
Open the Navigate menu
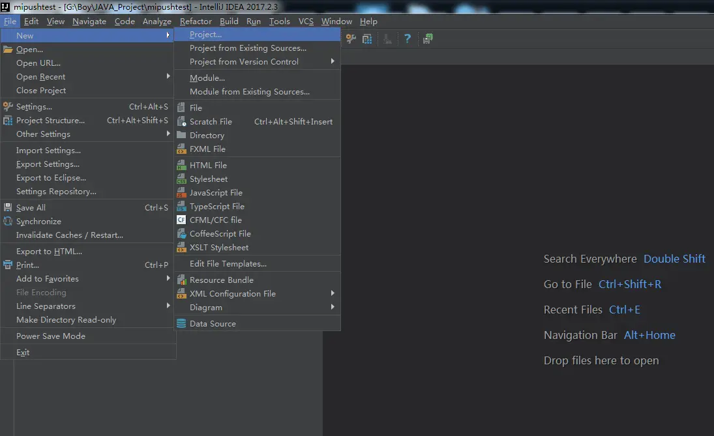[x=89, y=22]
